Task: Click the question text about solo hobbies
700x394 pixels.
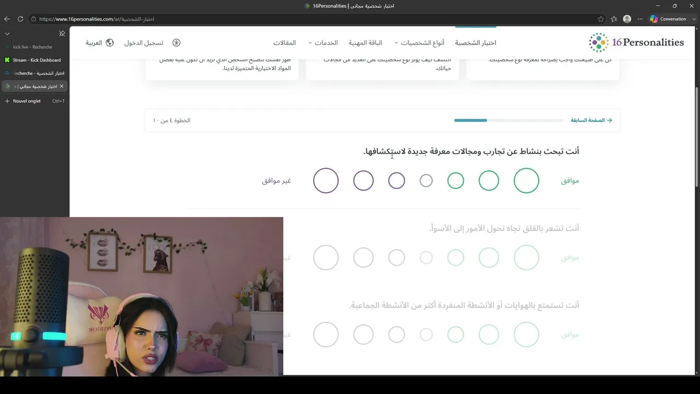Action: [464, 305]
